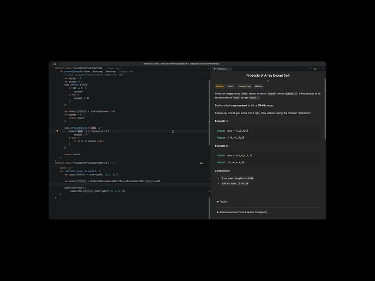375x281 pixels.
Task: Click the assertThat(result) line
Action: point(75,188)
